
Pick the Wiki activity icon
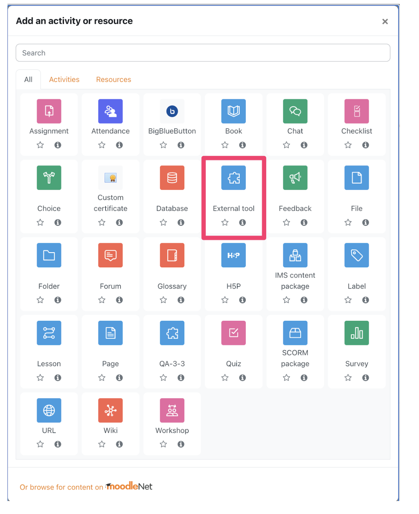click(110, 411)
